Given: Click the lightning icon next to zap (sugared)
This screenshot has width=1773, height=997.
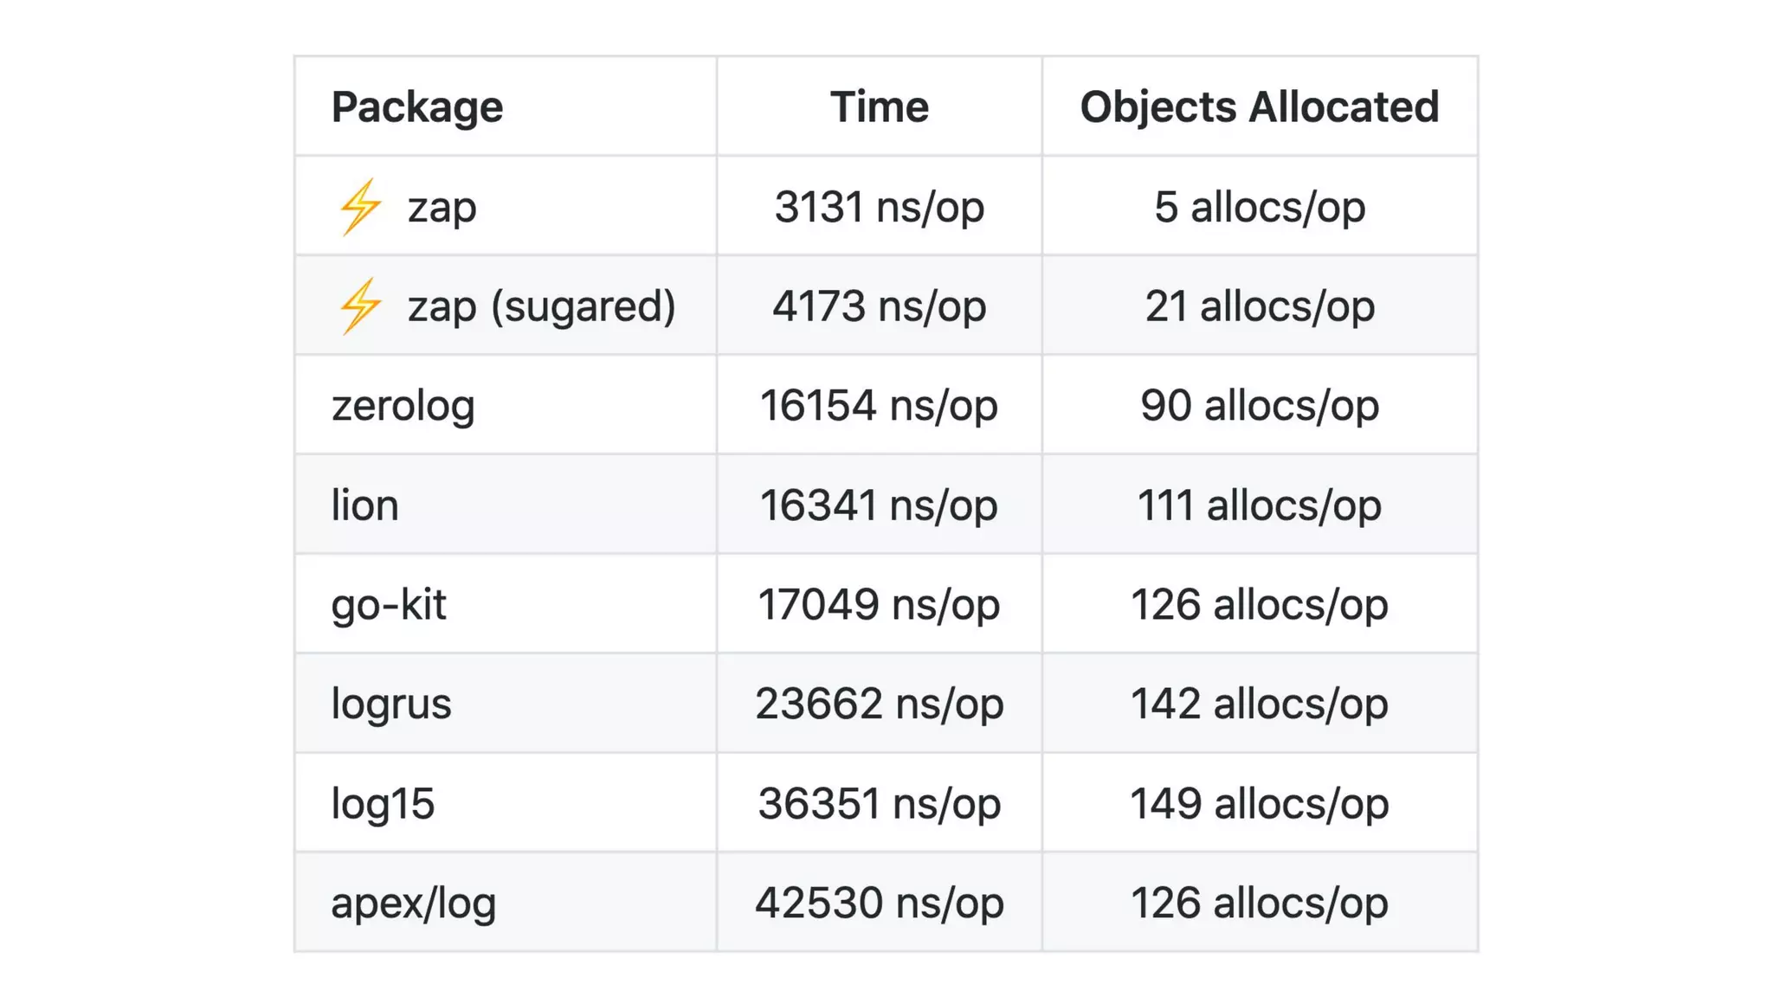Looking at the screenshot, I should (x=360, y=306).
